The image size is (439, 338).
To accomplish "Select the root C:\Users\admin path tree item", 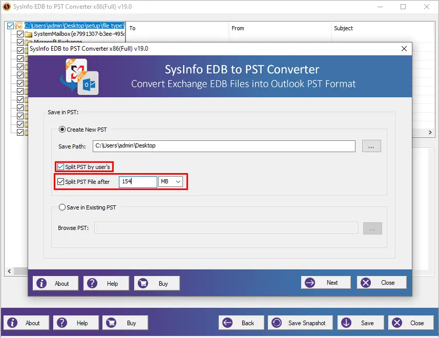I will tap(74, 26).
